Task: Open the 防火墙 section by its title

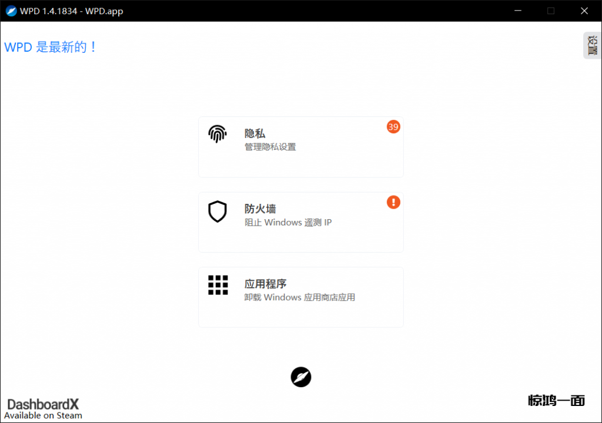Action: [260, 209]
